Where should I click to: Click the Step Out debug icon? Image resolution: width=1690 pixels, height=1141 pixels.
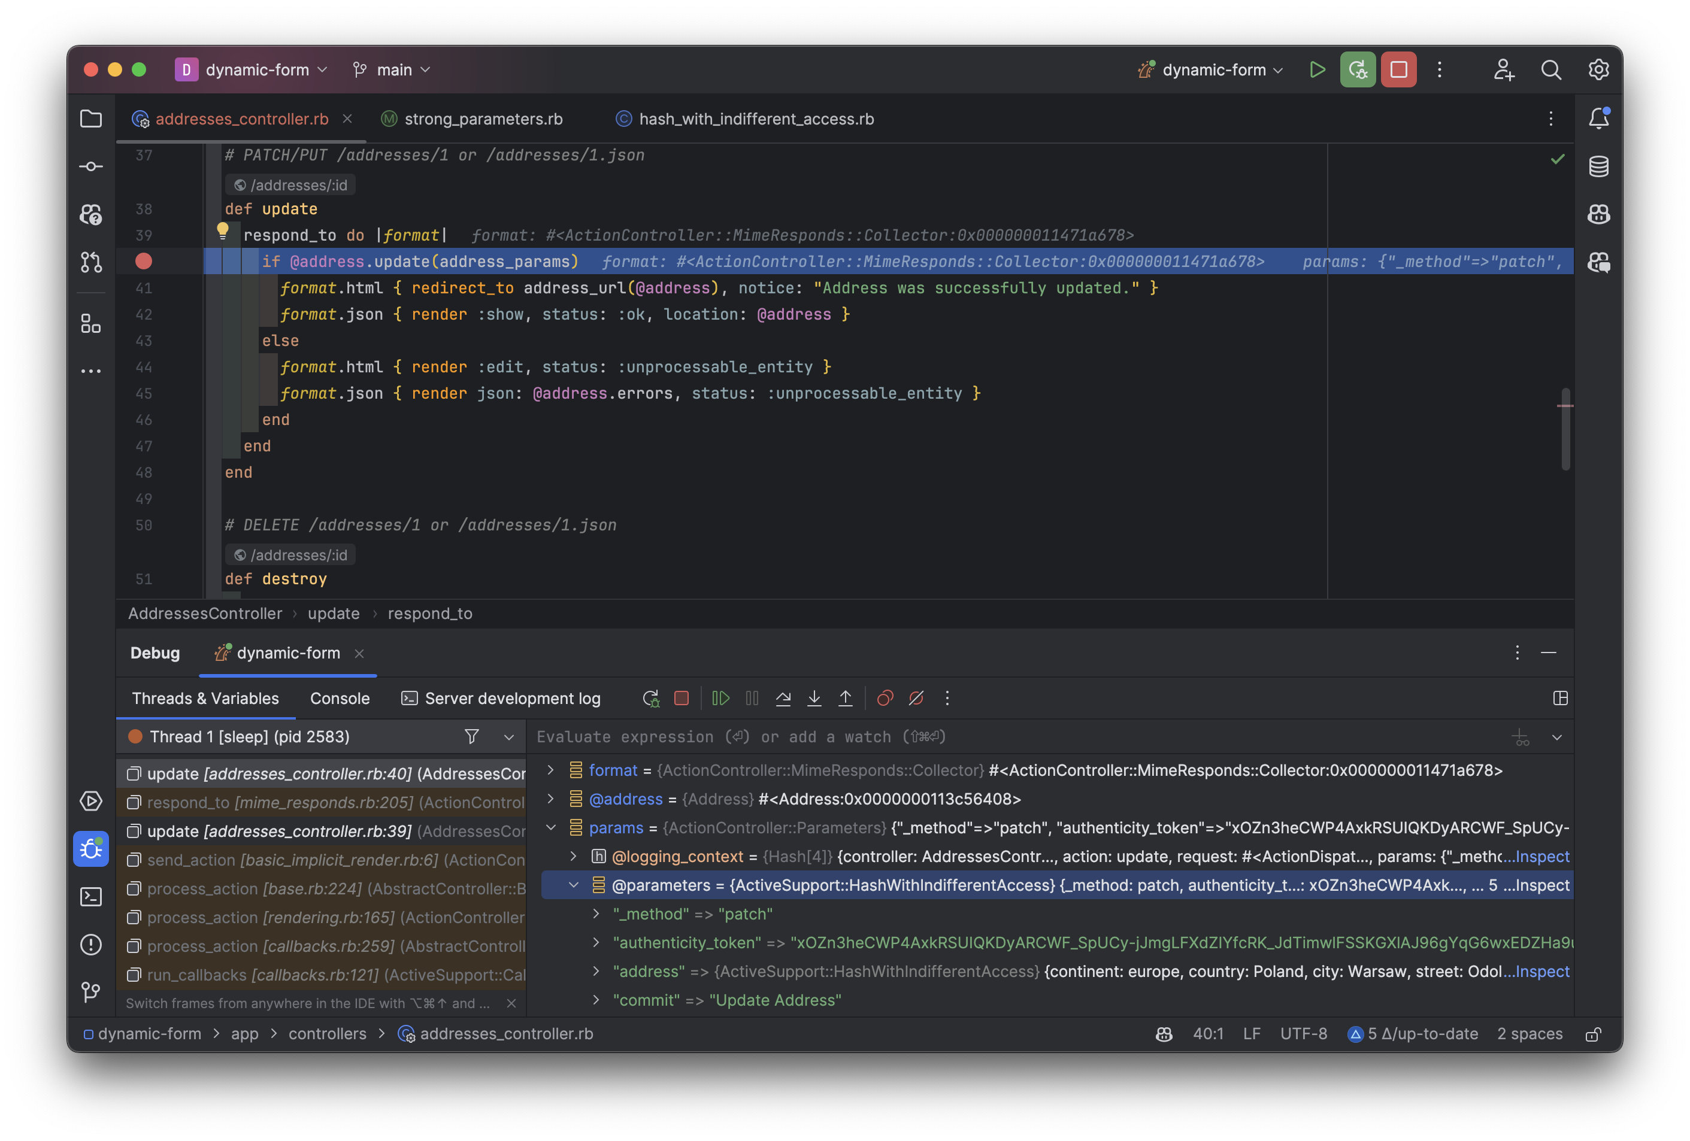(846, 699)
